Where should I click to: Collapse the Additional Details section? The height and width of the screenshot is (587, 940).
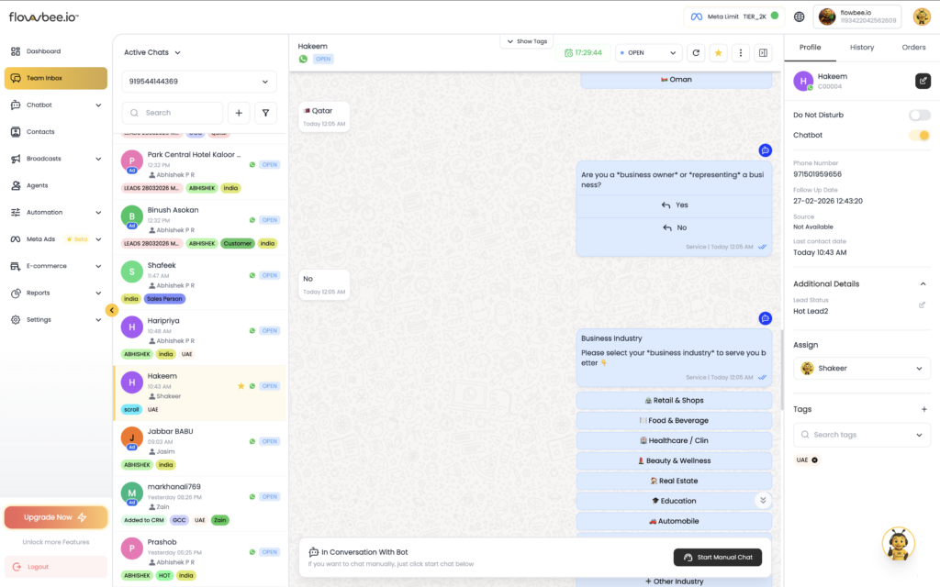click(x=923, y=284)
